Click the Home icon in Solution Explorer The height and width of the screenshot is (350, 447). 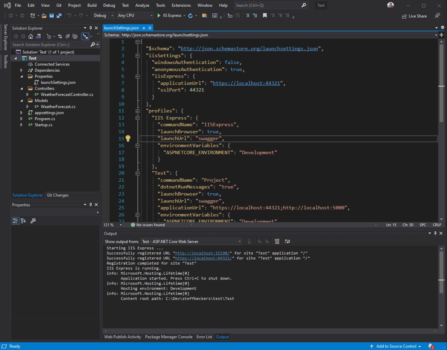[30, 36]
